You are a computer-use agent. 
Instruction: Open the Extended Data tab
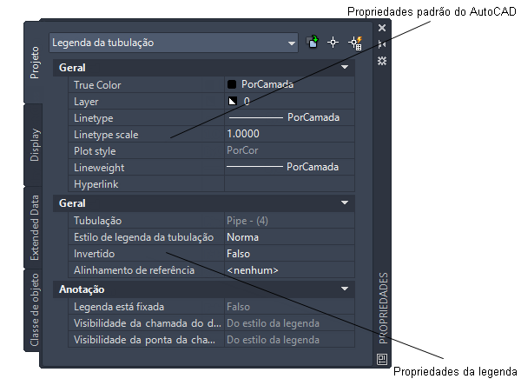34,228
